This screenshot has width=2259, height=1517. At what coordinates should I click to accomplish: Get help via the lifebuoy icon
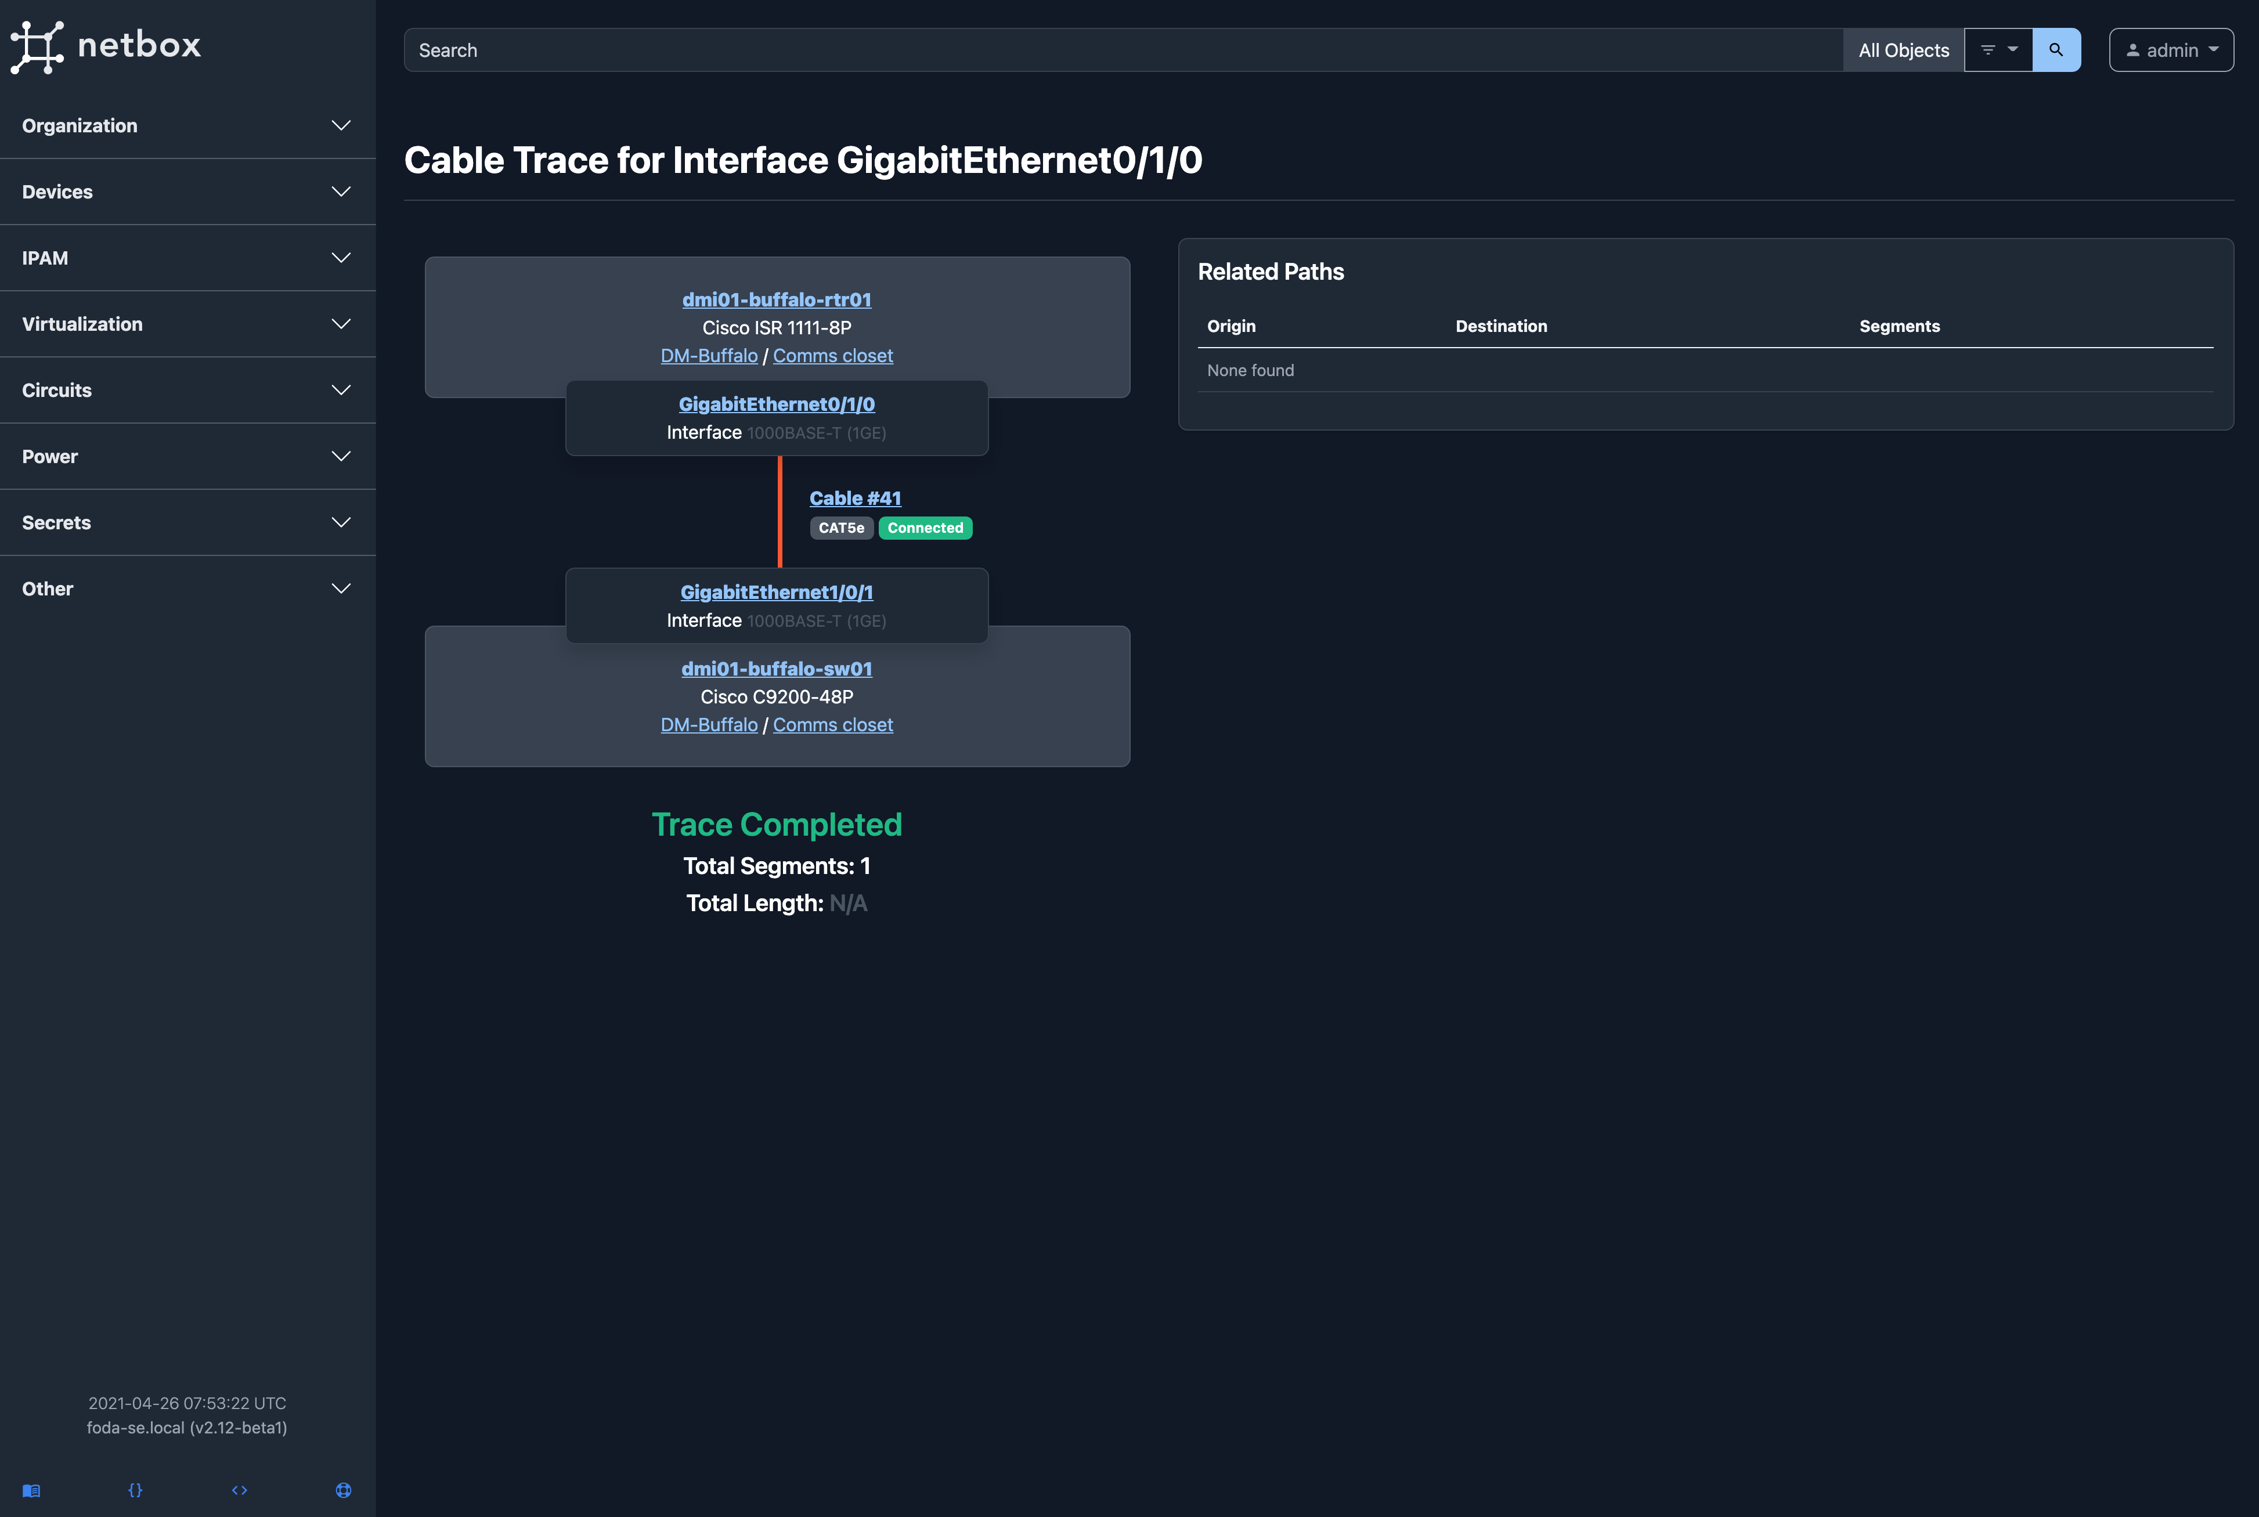(344, 1490)
